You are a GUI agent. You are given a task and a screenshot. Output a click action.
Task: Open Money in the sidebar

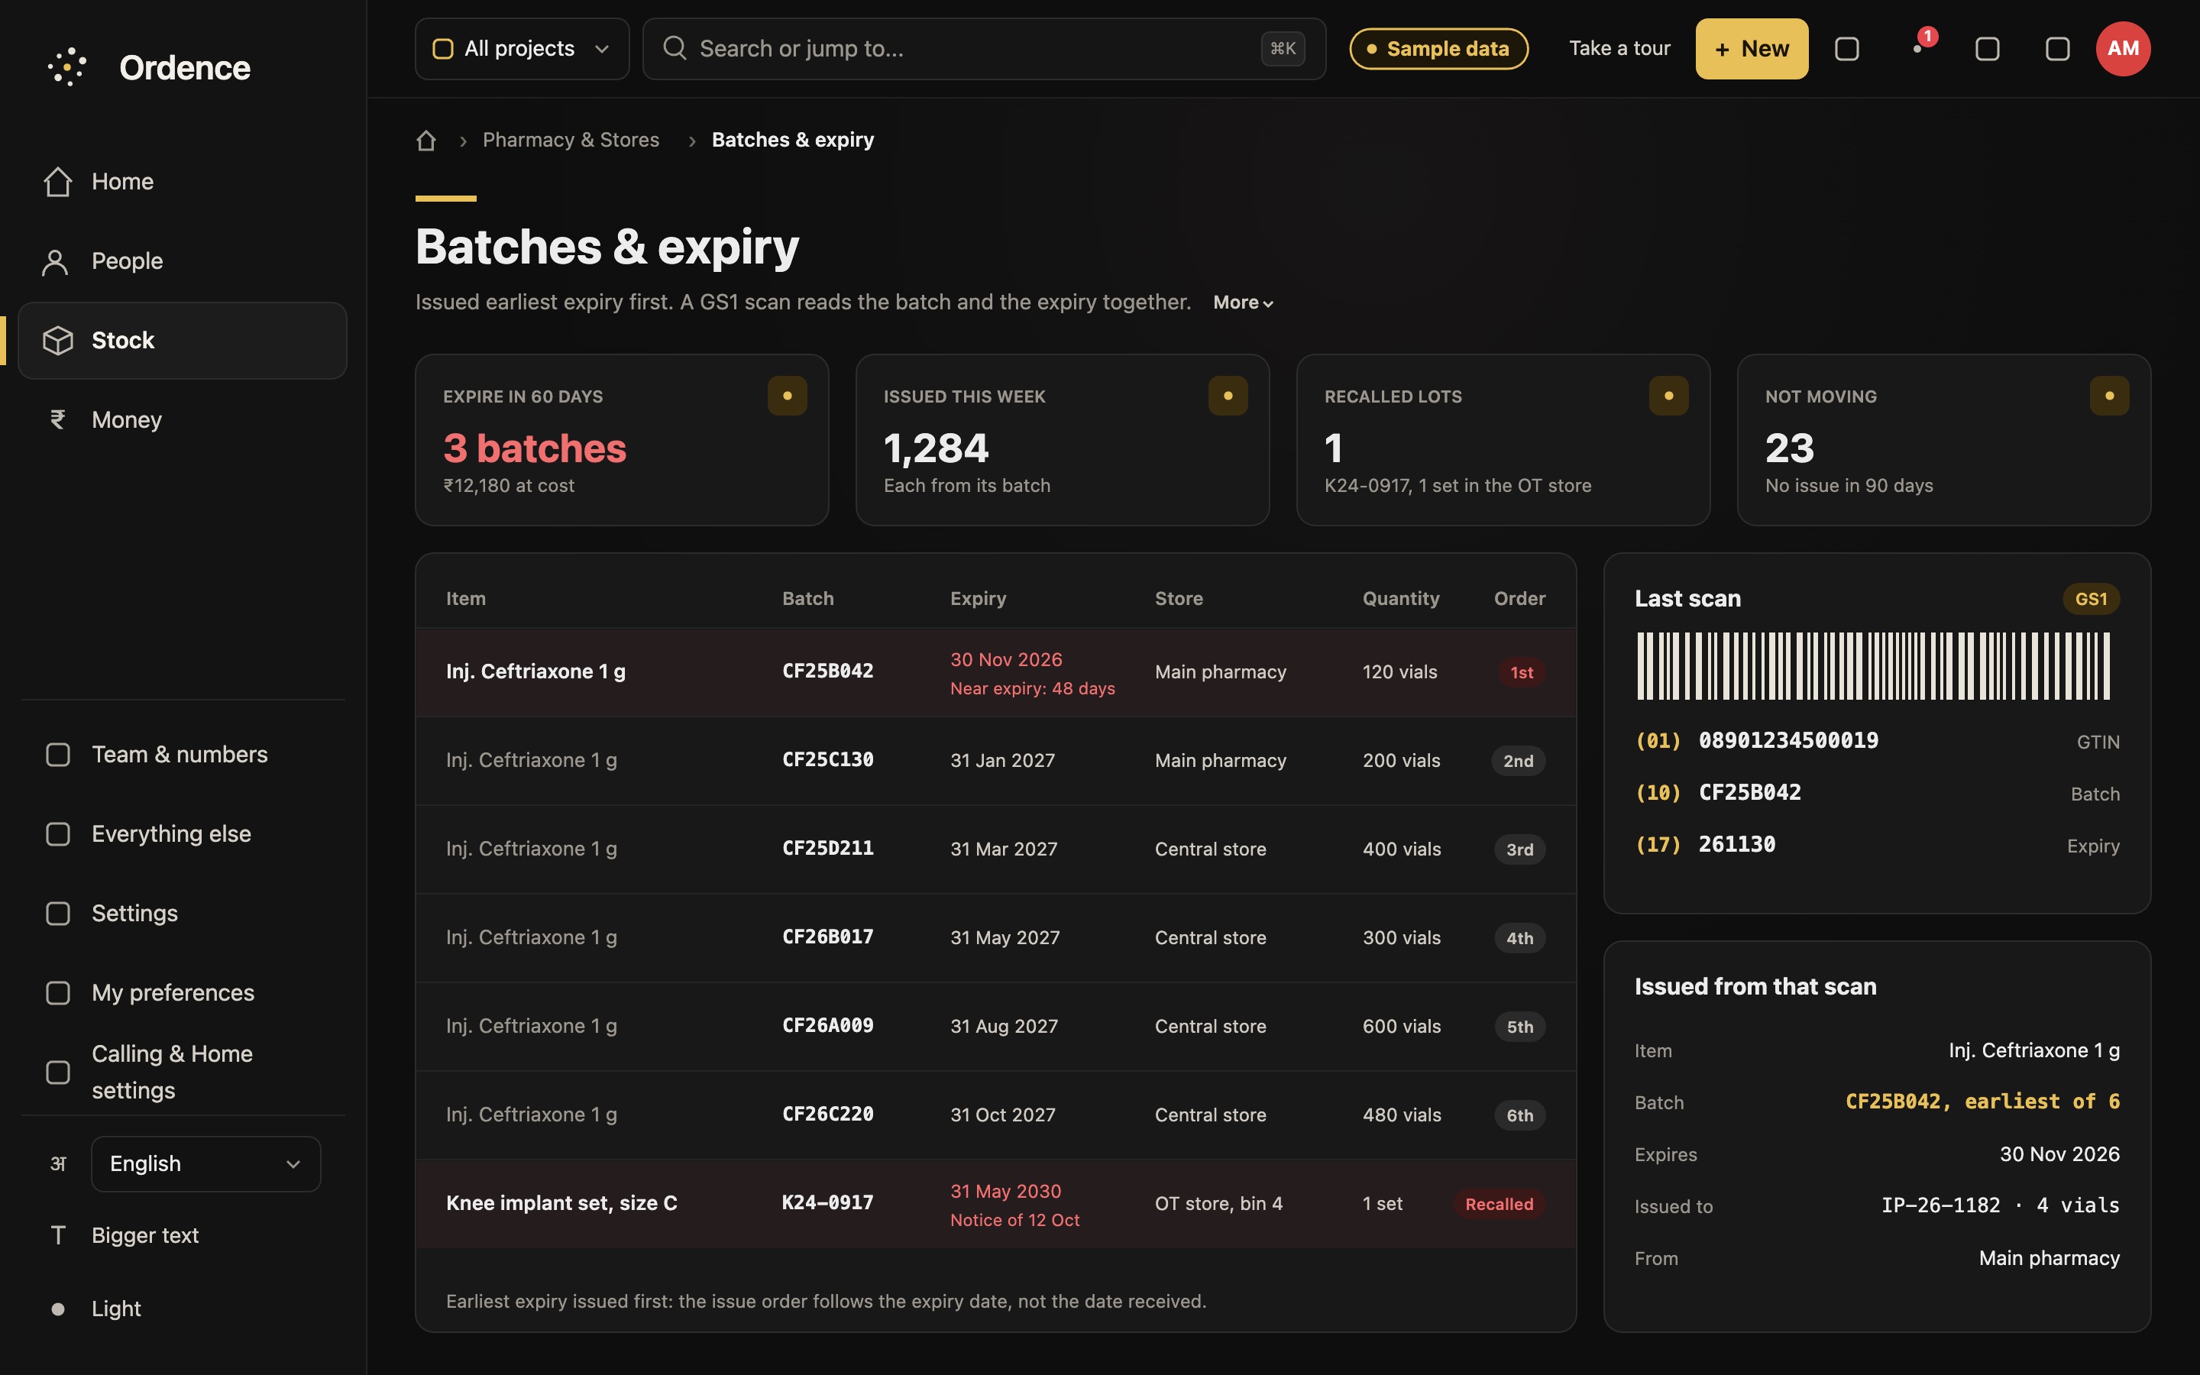point(182,419)
